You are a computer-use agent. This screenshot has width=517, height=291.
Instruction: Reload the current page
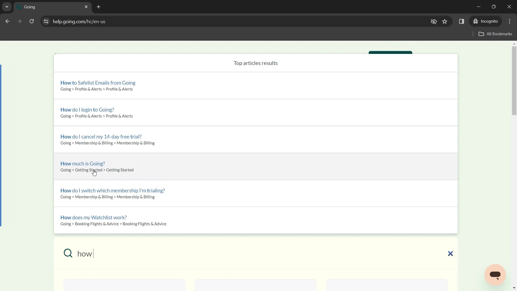[x=32, y=21]
